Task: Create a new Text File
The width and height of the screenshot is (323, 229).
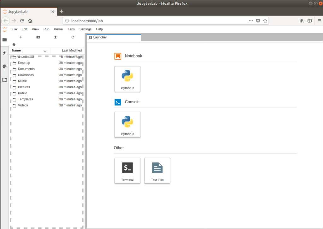Action: pyautogui.click(x=157, y=170)
